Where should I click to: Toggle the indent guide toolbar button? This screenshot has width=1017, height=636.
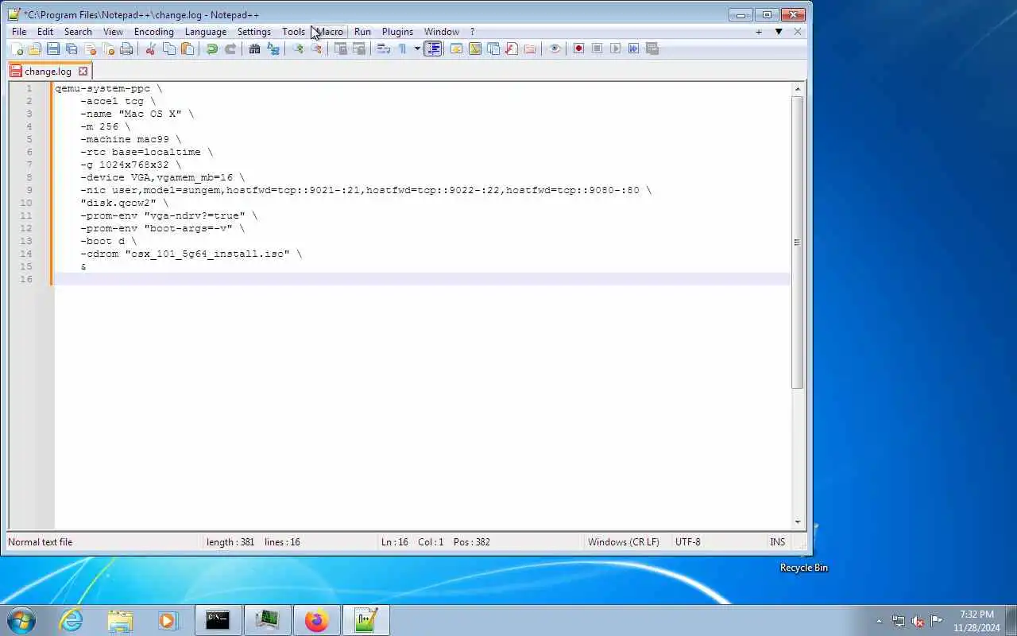pyautogui.click(x=433, y=48)
